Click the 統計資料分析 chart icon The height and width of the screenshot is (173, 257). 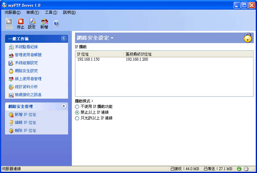click(x=11, y=87)
